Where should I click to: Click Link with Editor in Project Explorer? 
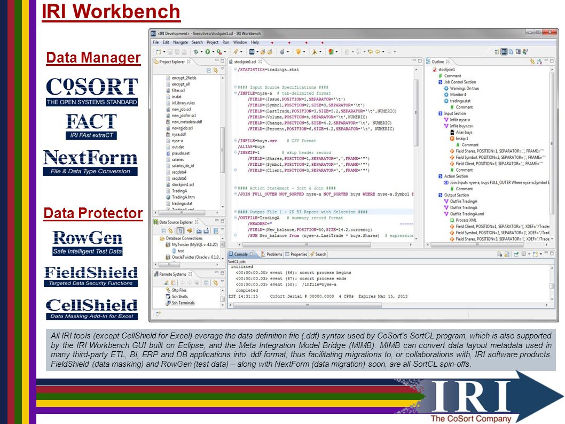215,71
